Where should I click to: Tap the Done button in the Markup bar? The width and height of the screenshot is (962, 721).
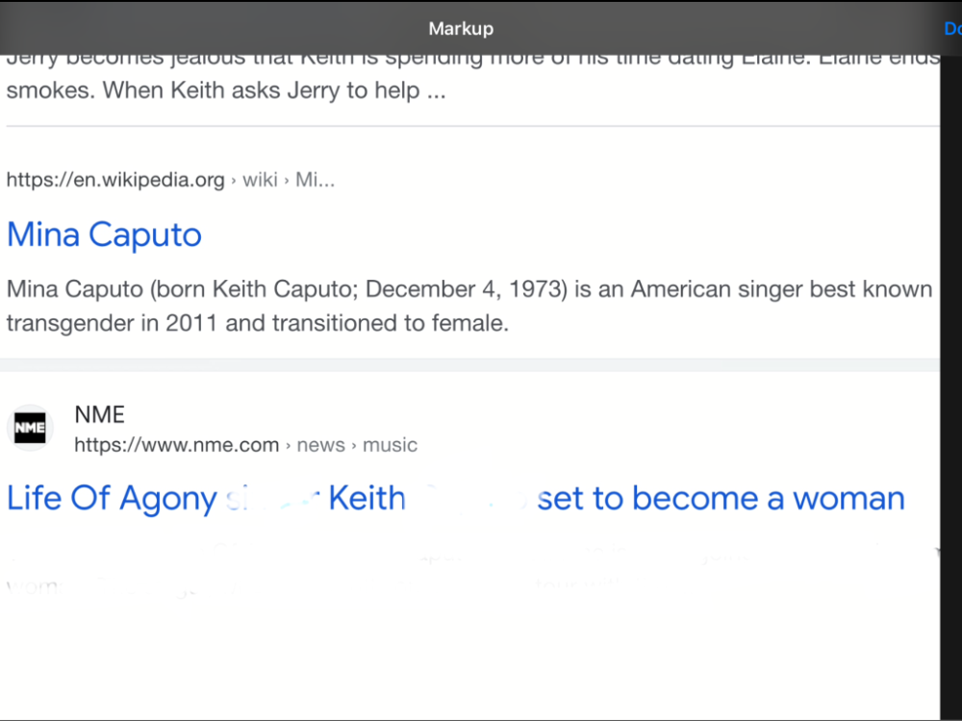pyautogui.click(x=952, y=28)
